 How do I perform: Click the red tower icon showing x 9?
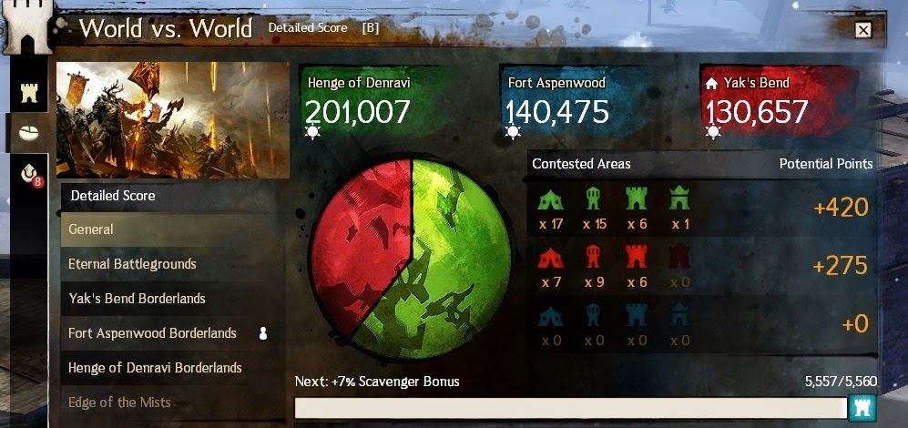click(593, 257)
